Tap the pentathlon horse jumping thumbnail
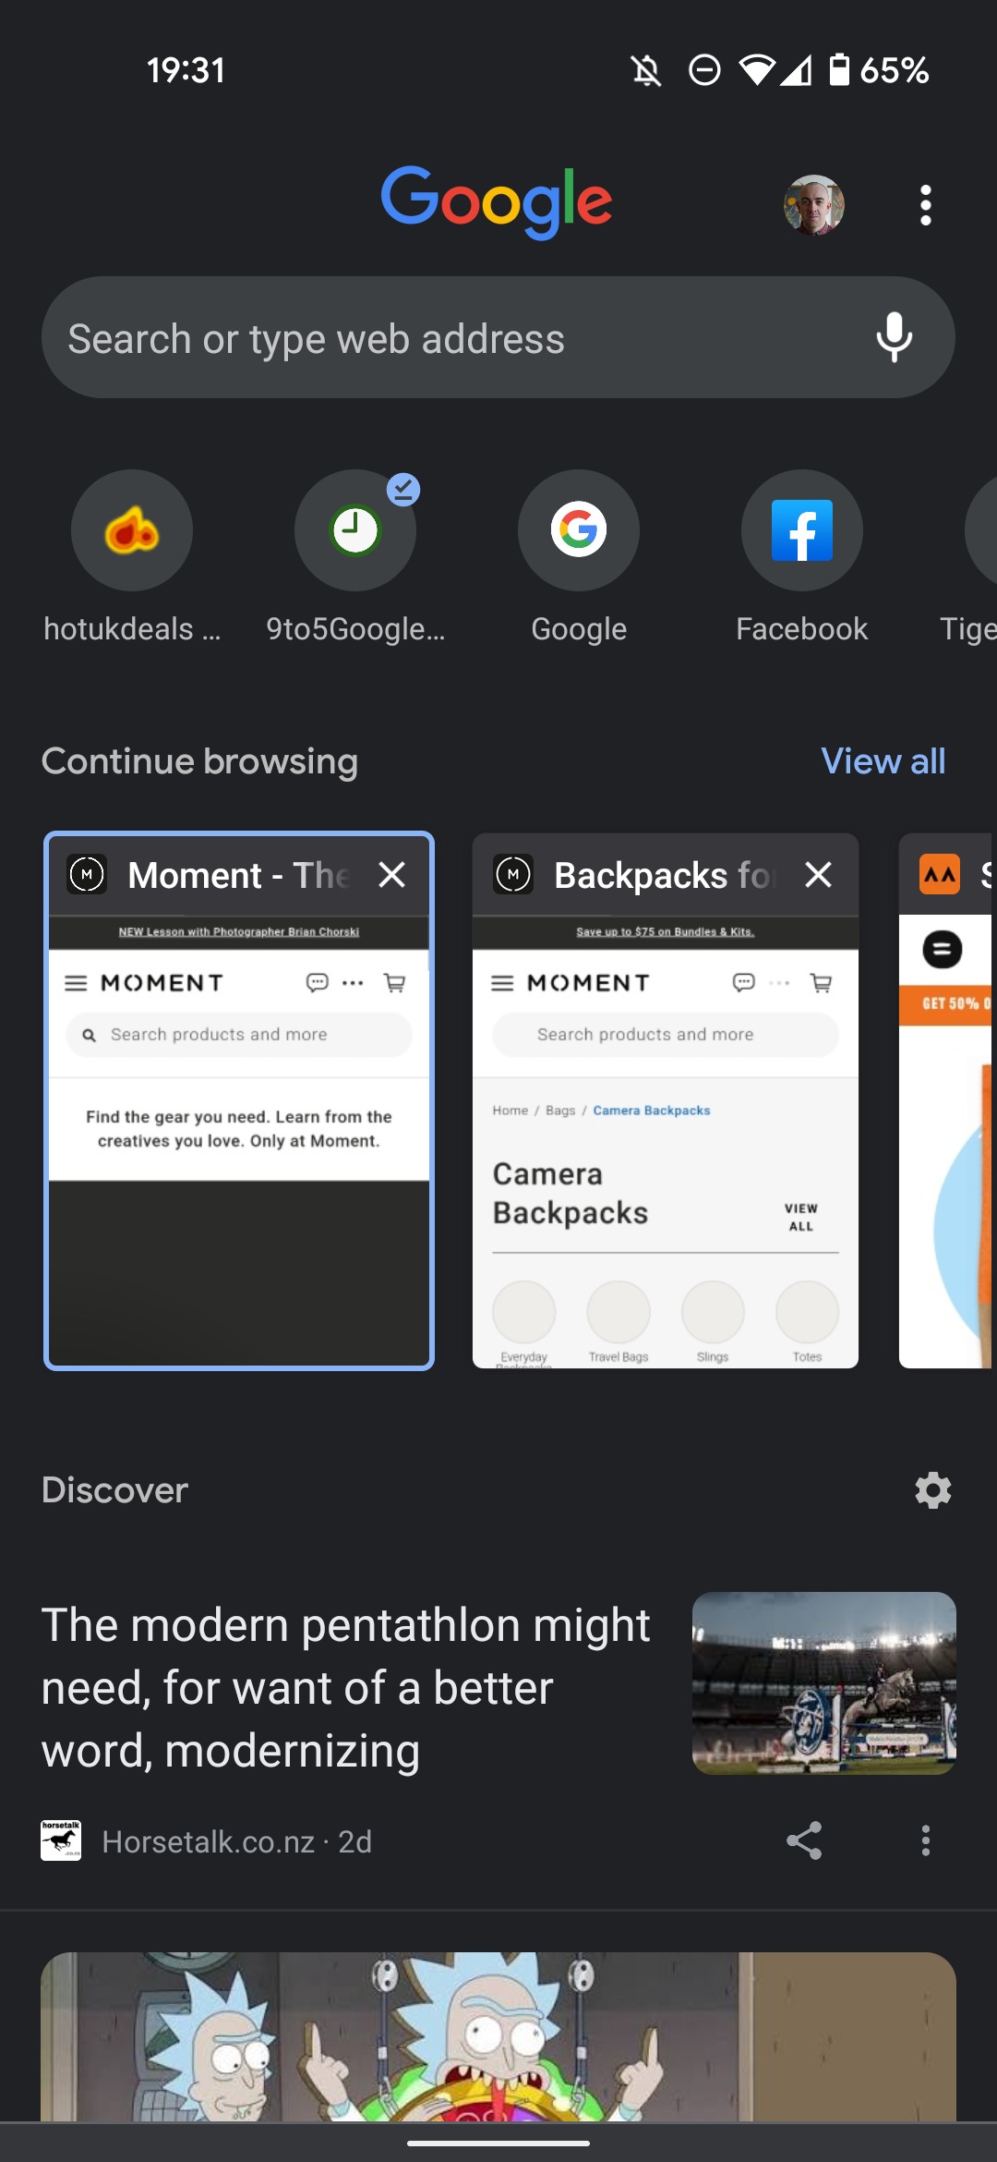This screenshot has width=997, height=2162. [823, 1682]
